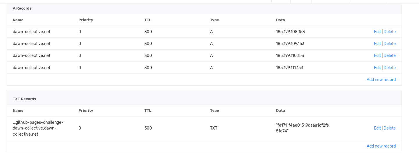Viewport: 419px width, 158px height.
Task: Edit the 185.199.110.153 A record
Action: [x=377, y=55]
